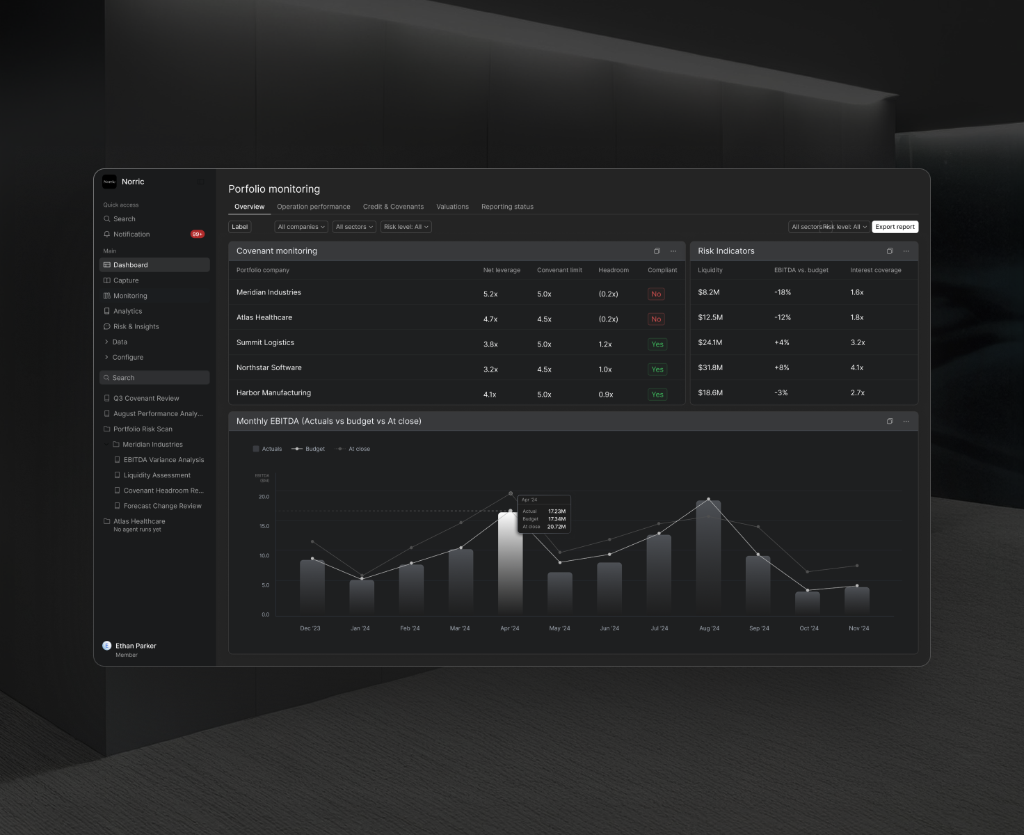The height and width of the screenshot is (835, 1024).
Task: Open the Valuations tab
Action: [452, 207]
